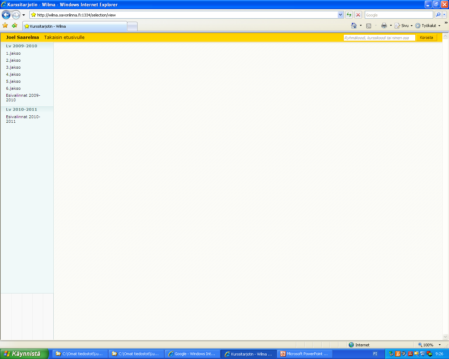The image size is (449, 359).
Task: Open 5.jakso in the sidebar
Action: [13, 81]
